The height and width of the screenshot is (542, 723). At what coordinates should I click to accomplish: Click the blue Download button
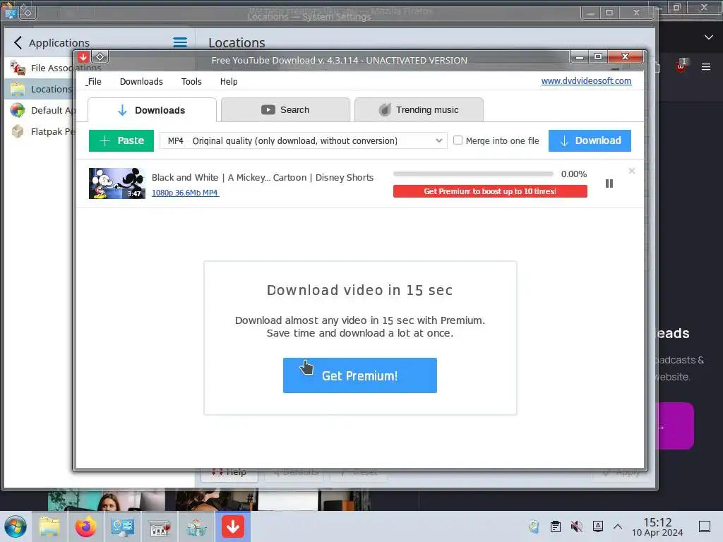(x=590, y=140)
